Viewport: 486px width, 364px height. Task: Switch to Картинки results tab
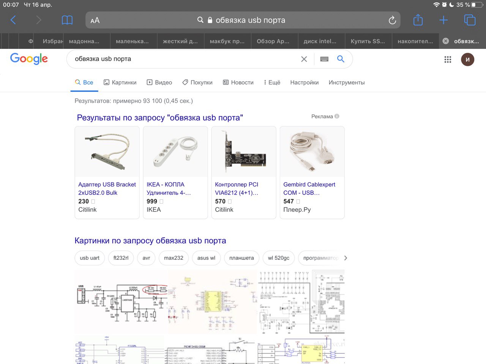click(120, 82)
